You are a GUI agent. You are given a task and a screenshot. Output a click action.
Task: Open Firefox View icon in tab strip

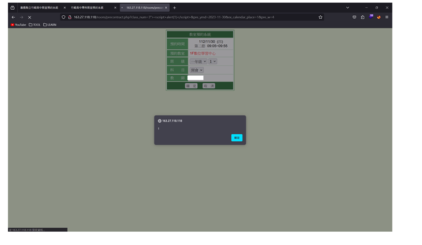coord(12,8)
